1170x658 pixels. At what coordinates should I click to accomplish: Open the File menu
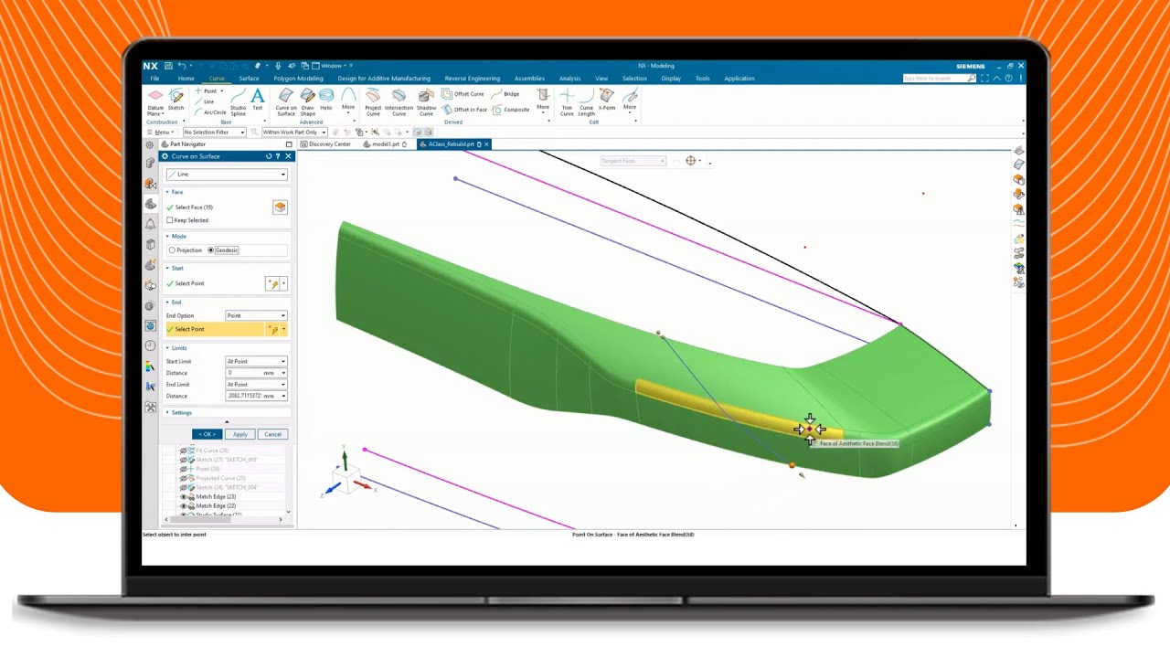click(x=155, y=79)
